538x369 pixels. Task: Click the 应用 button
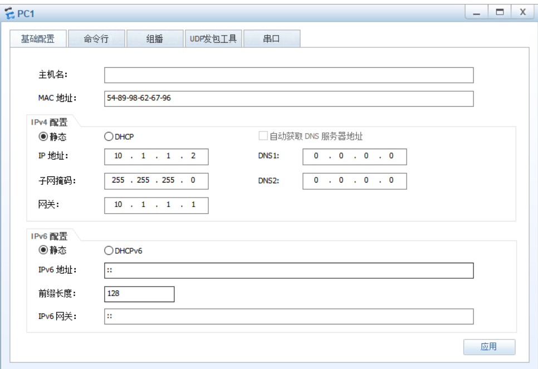coord(490,347)
